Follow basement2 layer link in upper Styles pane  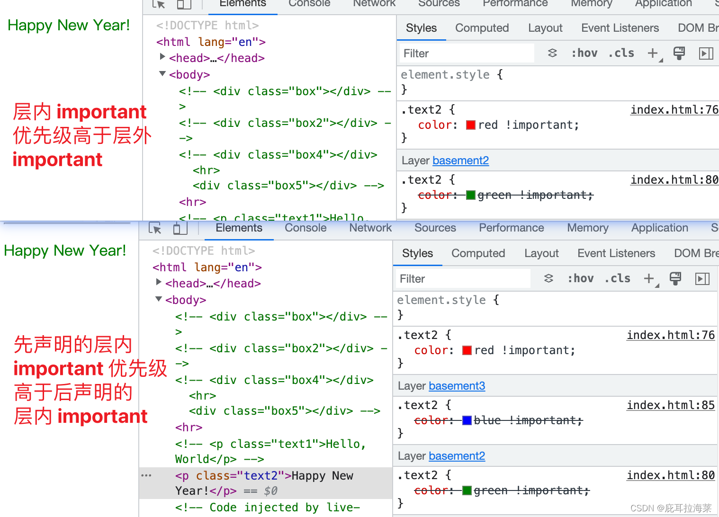pyautogui.click(x=460, y=160)
